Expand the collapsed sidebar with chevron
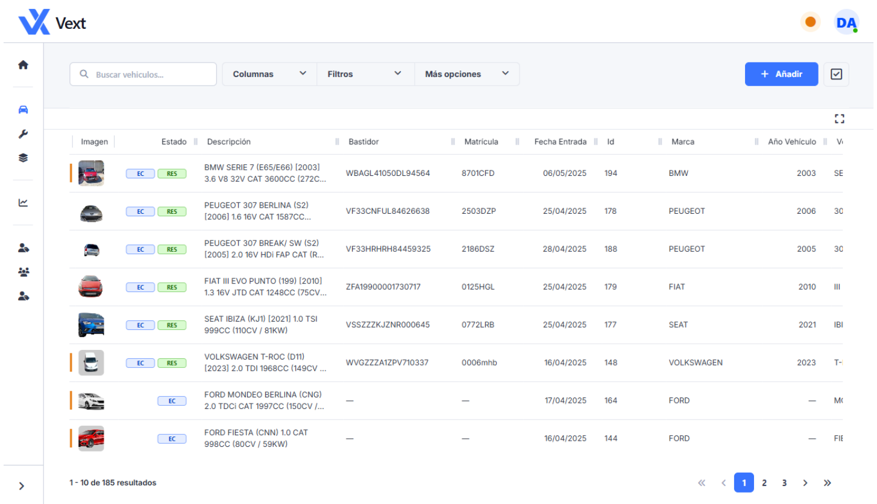This screenshot has width=877, height=504. [22, 486]
